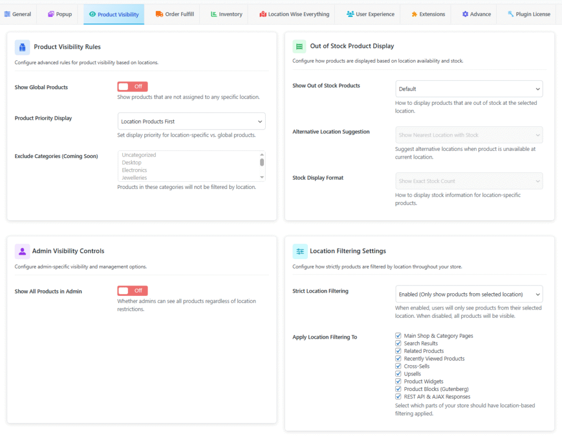Click the Location Filtering Settings sliders icon
562x437 pixels.
tap(300, 251)
